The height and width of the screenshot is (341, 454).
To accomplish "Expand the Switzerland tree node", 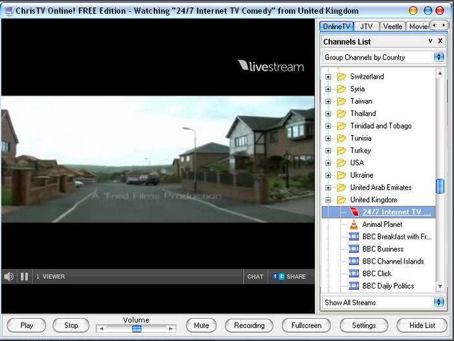I will 328,77.
